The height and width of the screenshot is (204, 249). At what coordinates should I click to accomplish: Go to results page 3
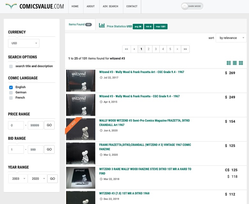156,49
